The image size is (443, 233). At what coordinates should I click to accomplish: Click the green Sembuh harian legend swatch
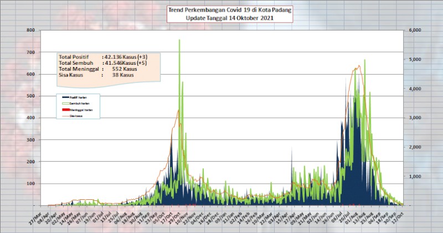click(x=65, y=103)
